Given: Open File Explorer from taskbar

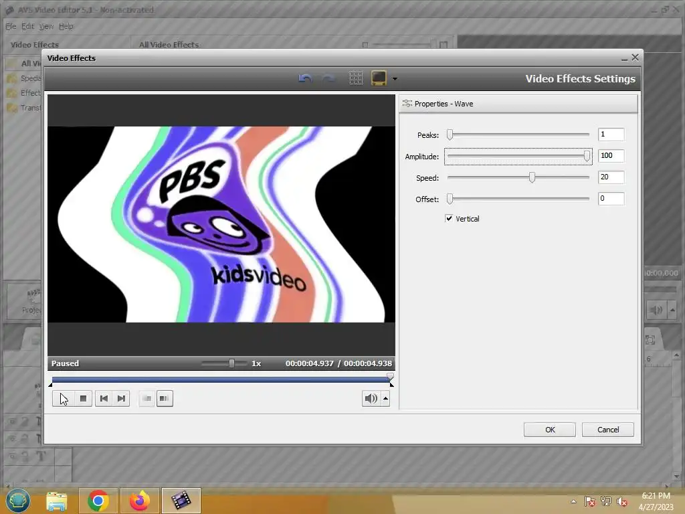Looking at the screenshot, I should pyautogui.click(x=57, y=501).
